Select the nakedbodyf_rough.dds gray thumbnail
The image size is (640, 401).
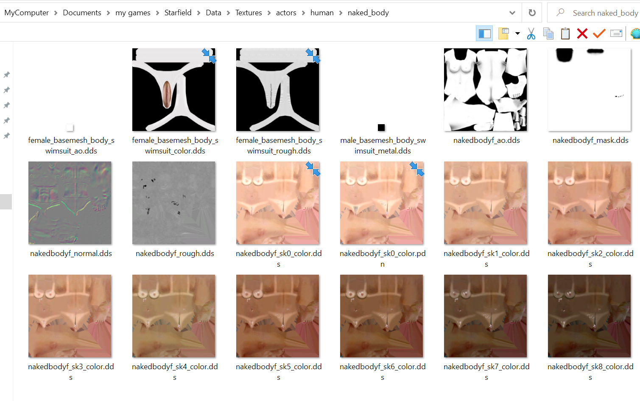point(174,203)
